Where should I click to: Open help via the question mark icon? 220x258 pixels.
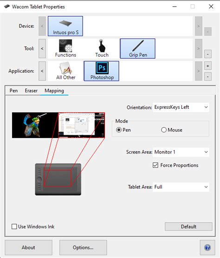pos(207,247)
